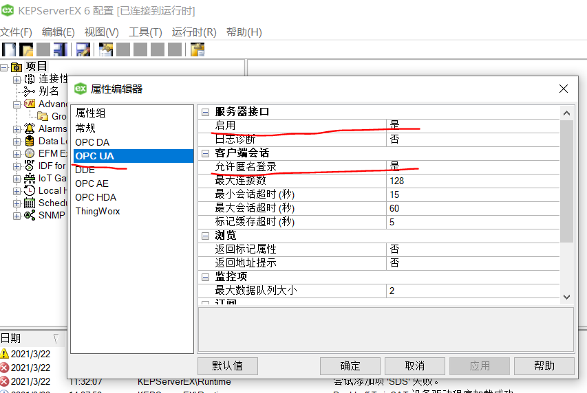Expand the SNMP tree node

(17, 216)
